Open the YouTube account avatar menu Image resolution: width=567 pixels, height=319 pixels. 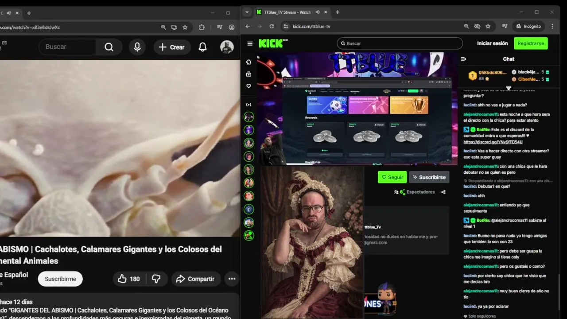(227, 47)
